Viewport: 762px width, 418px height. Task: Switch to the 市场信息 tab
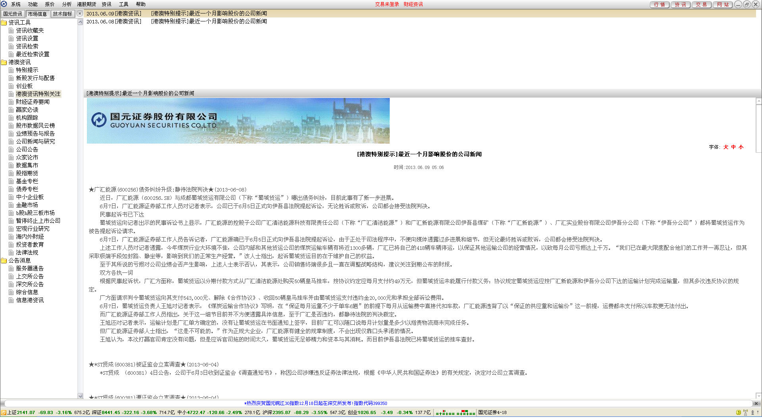click(x=37, y=14)
